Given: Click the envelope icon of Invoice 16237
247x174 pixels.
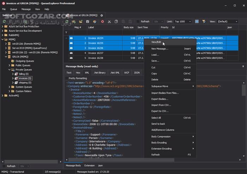Looking at the screenshot, I should tap(71, 53).
